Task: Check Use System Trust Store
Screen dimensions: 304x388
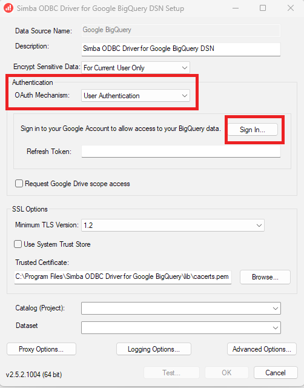Action: (x=18, y=244)
